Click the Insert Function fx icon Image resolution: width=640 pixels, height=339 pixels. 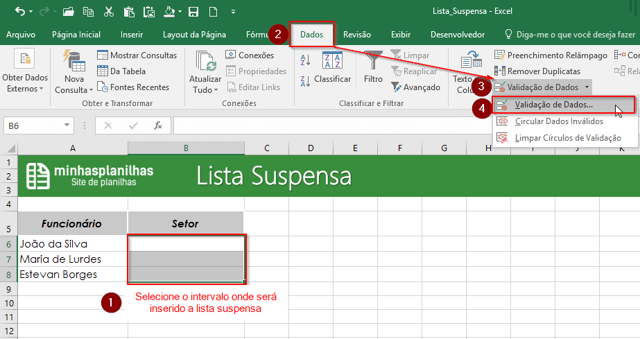(x=158, y=125)
